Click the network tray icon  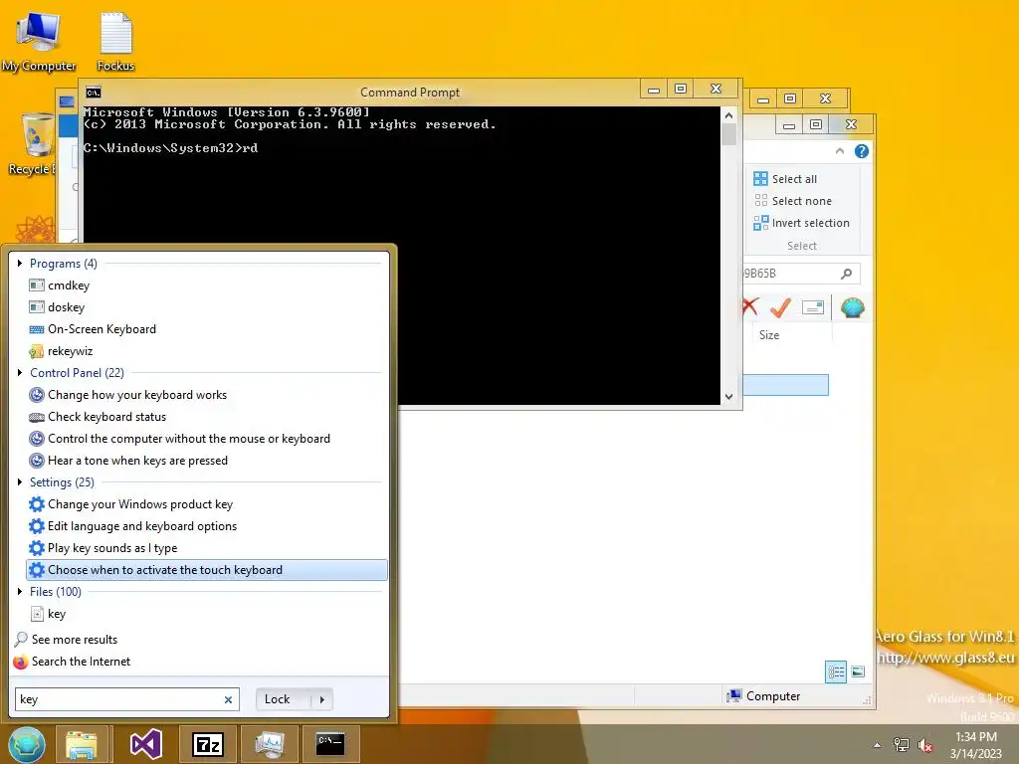[x=902, y=744]
